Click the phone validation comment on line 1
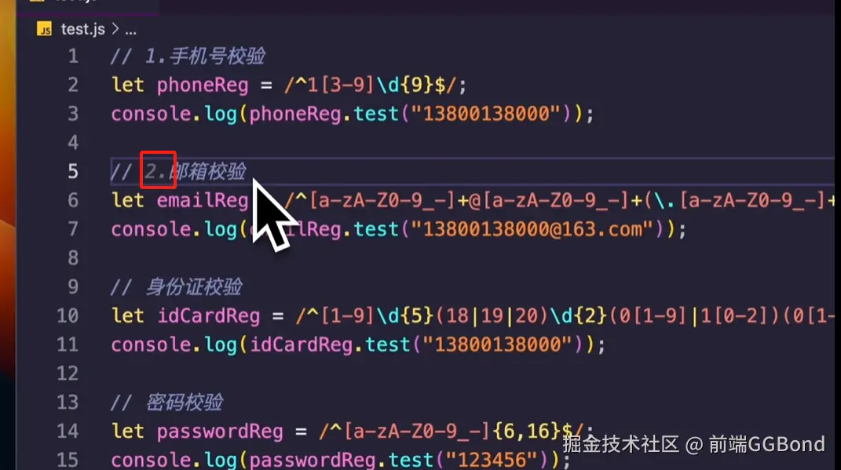Screen dimensions: 841x470 point(188,56)
